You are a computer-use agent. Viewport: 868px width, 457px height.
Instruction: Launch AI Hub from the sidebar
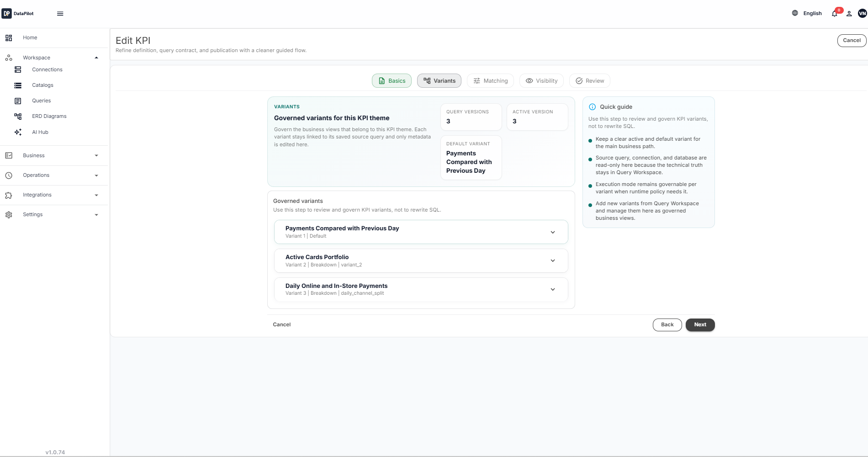[40, 132]
